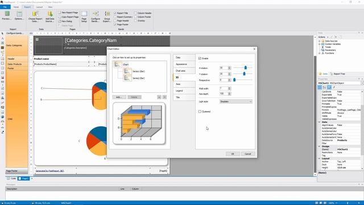Switch to the Code tab at the bottom
The image size is (364, 205).
pos(12,178)
